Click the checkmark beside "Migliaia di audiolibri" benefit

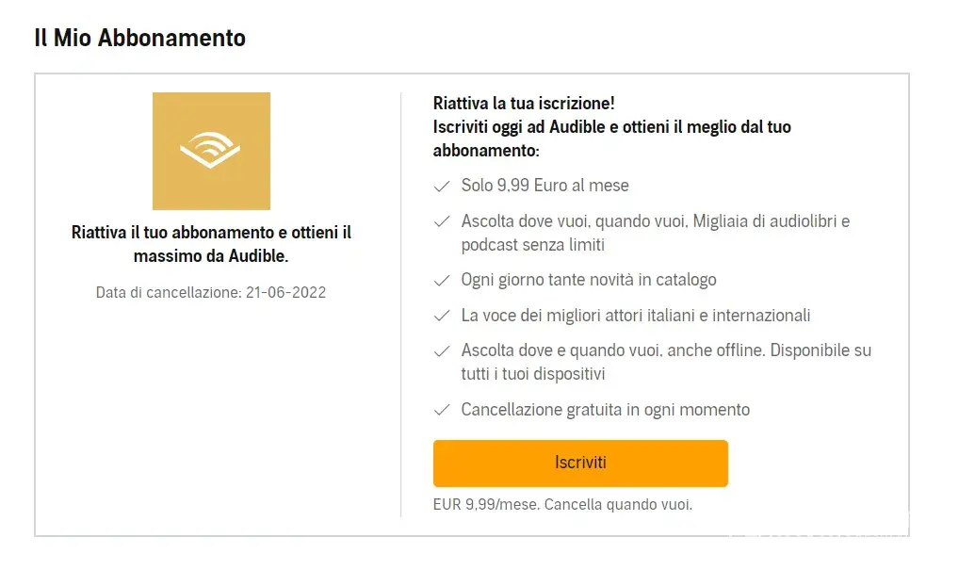(x=441, y=222)
